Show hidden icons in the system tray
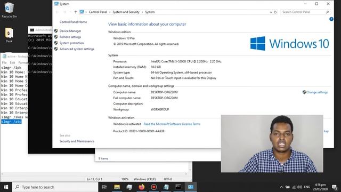The height and width of the screenshot is (192, 341). coord(281,187)
